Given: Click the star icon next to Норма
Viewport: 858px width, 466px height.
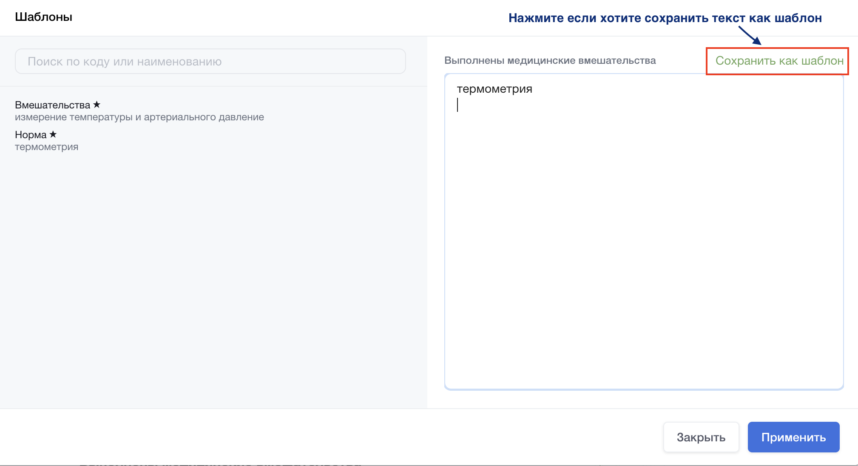Looking at the screenshot, I should (53, 134).
